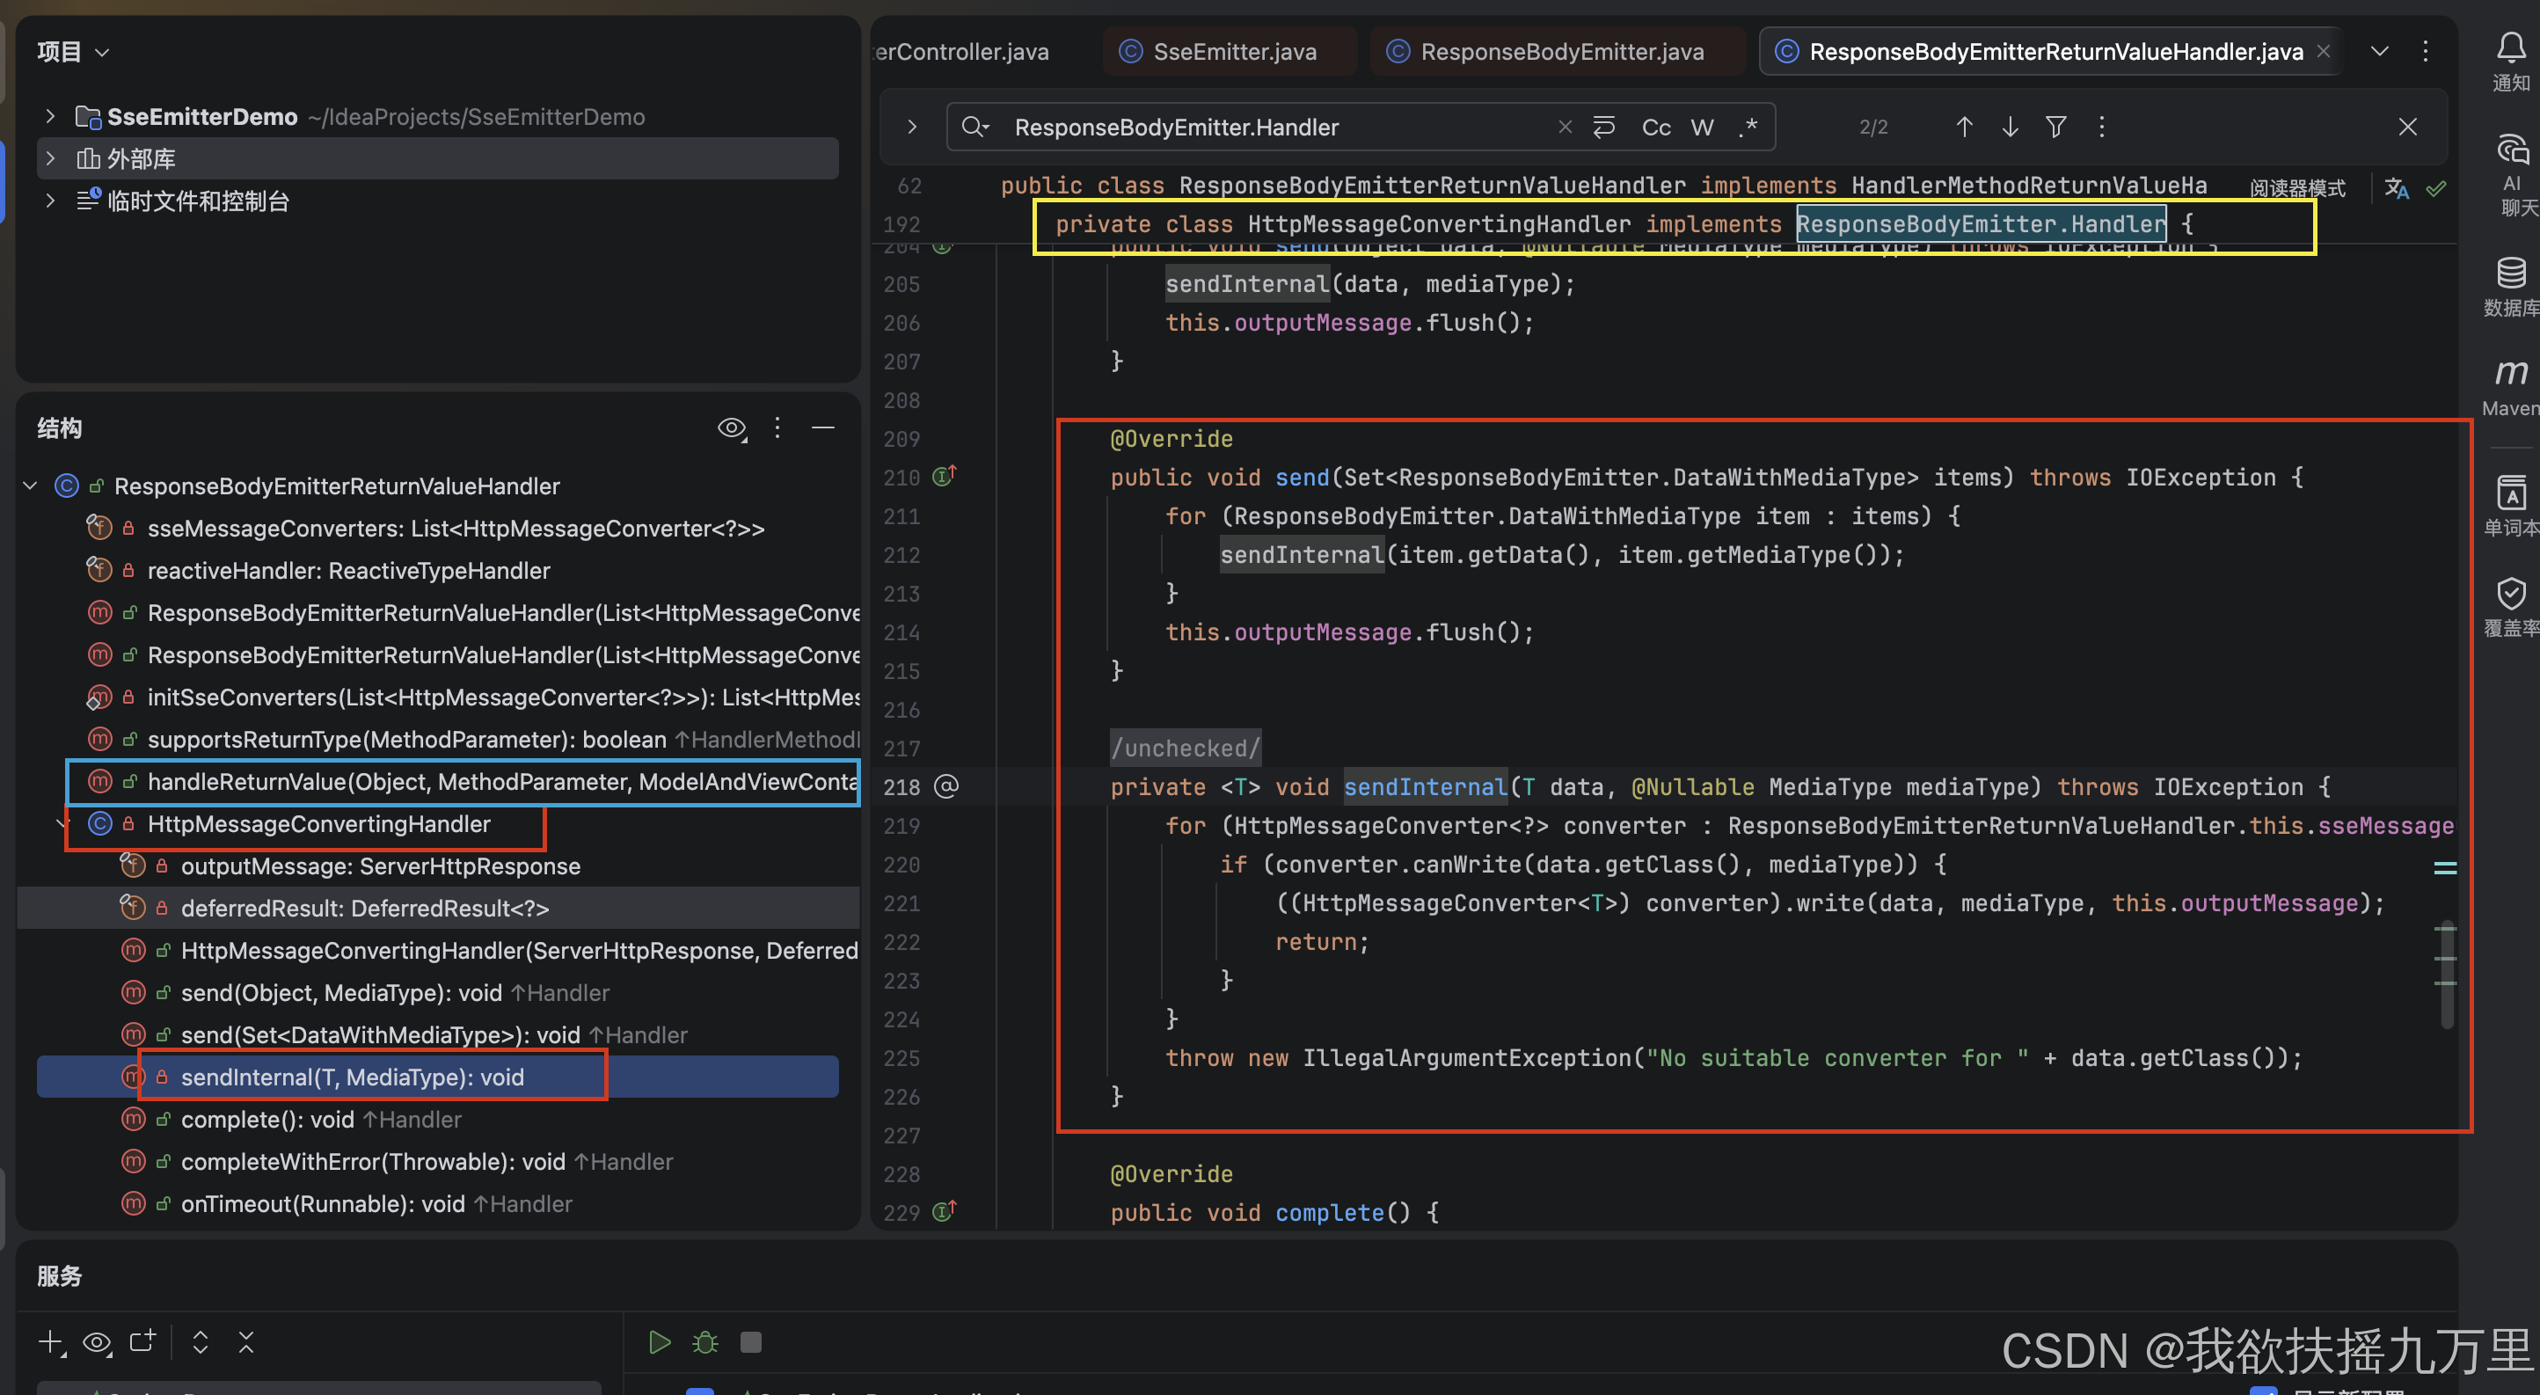Toggle Match Case (Cc) search option
The height and width of the screenshot is (1395, 2540).
1655,128
